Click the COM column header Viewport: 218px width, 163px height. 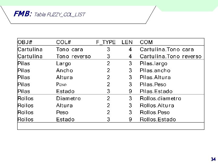tap(146, 42)
